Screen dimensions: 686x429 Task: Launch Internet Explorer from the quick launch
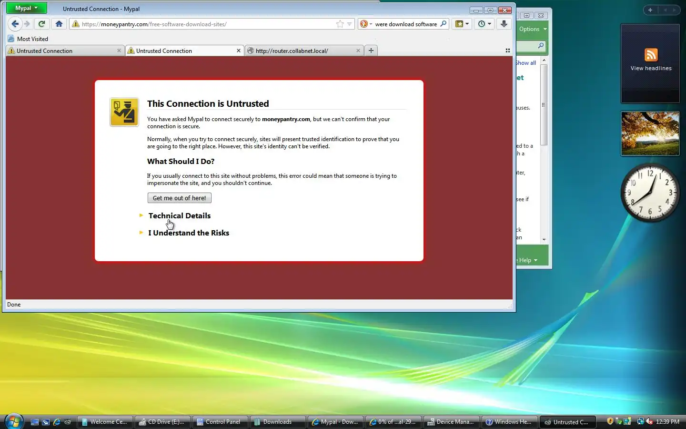(57, 422)
